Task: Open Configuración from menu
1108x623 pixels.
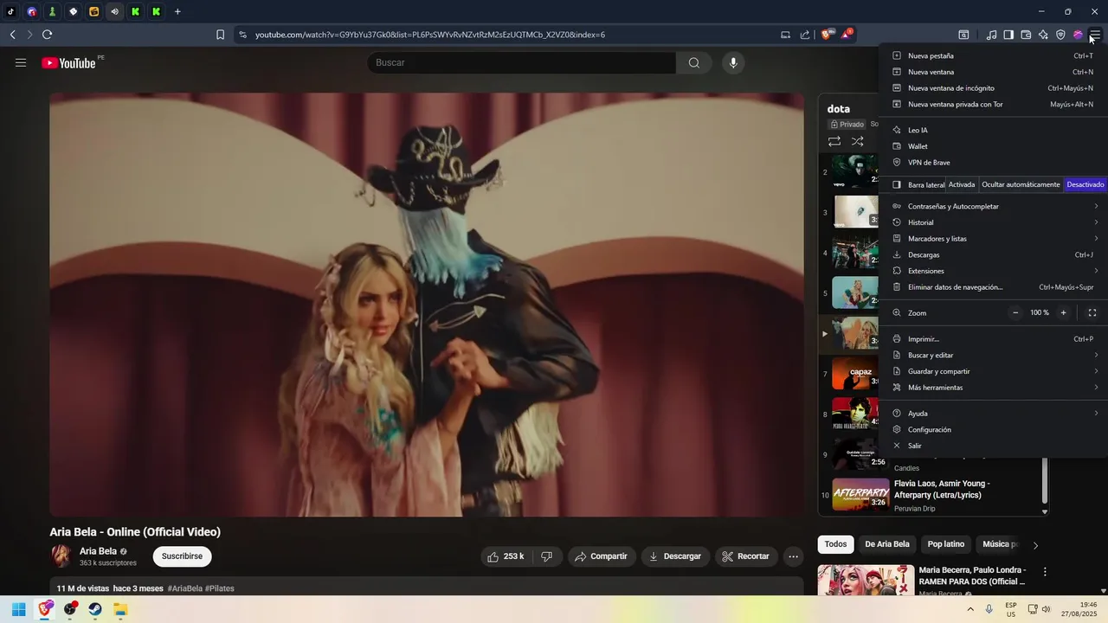Action: pos(993,430)
